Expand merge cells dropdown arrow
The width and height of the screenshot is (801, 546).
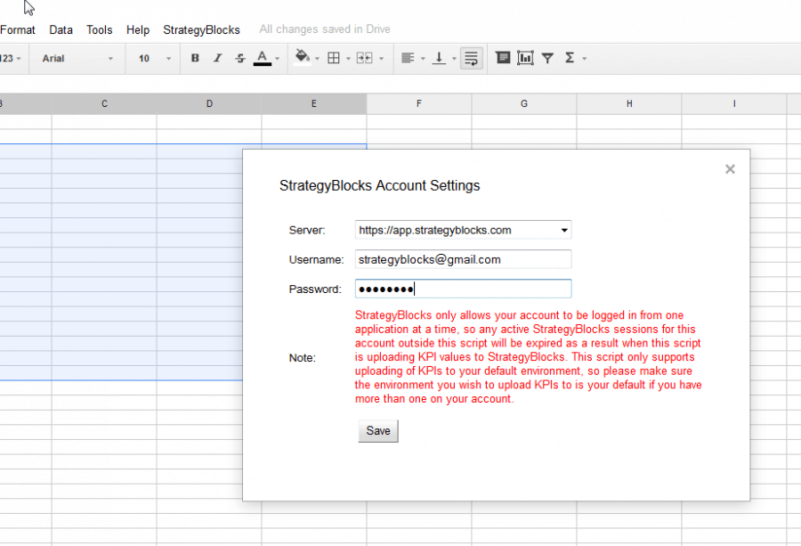pos(381,59)
